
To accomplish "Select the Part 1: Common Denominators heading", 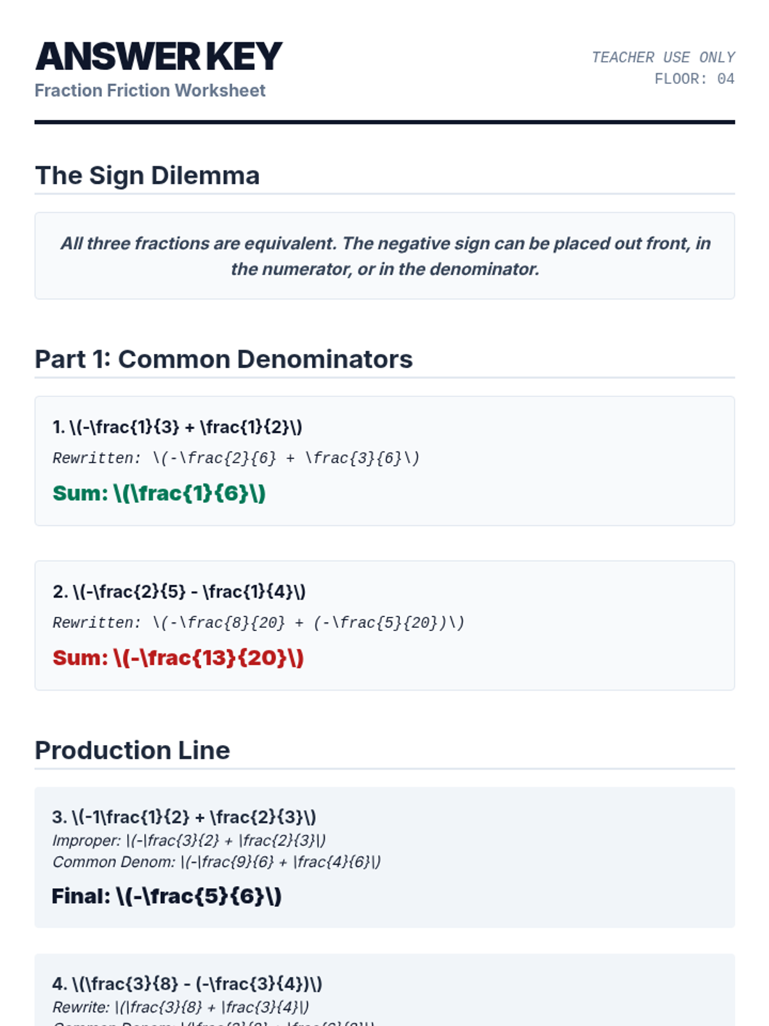I will [224, 359].
